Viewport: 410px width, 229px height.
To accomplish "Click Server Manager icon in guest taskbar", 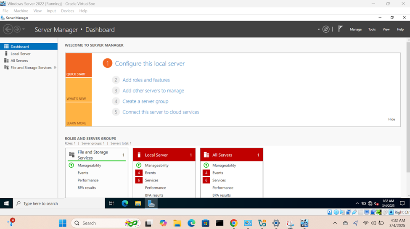I will point(151,203).
